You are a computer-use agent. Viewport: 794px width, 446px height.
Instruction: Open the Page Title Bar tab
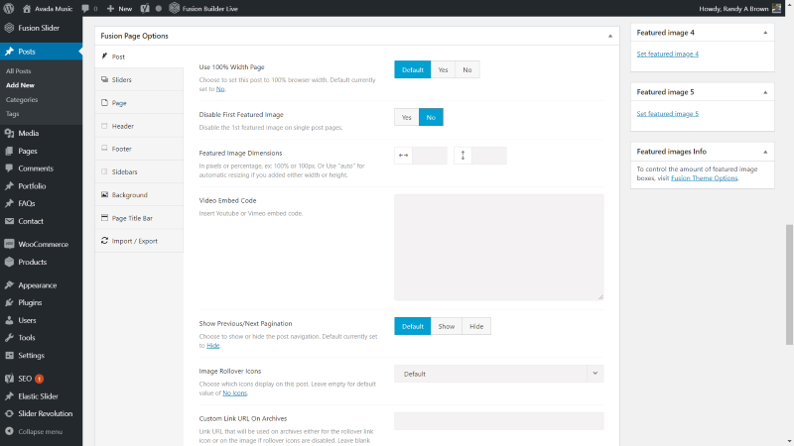139,218
